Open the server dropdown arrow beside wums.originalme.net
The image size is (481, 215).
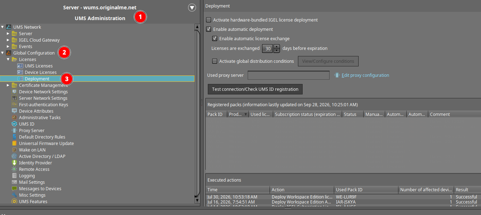192,8
